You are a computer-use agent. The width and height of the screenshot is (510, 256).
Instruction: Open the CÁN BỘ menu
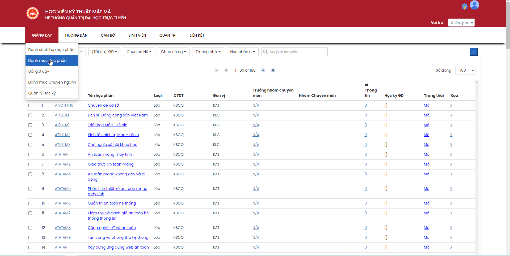(108, 35)
